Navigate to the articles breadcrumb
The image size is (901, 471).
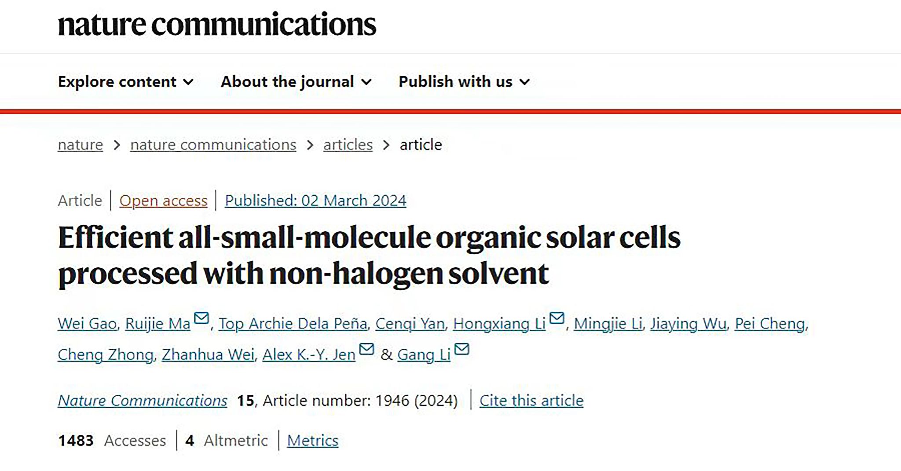coord(348,145)
